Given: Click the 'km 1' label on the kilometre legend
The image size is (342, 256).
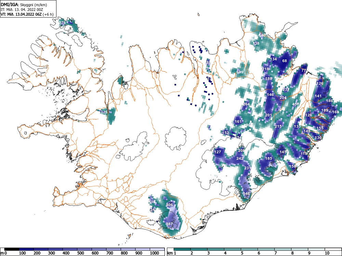Looking at the screenshot, I should coord(172,253).
